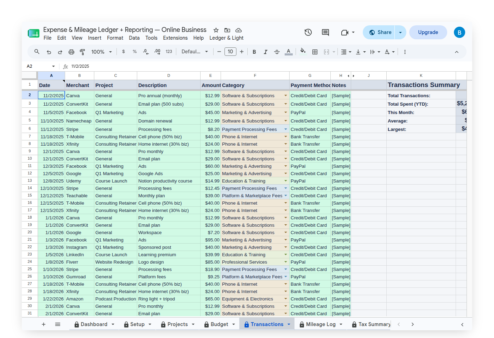The image size is (494, 338).
Task: Open the search menus magnifier icon
Action: click(37, 52)
